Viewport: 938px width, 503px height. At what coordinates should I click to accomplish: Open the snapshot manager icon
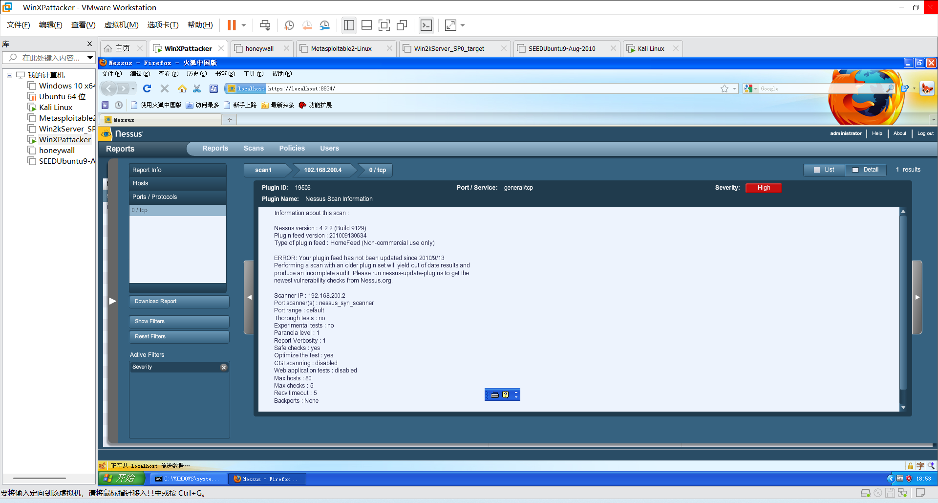(325, 25)
